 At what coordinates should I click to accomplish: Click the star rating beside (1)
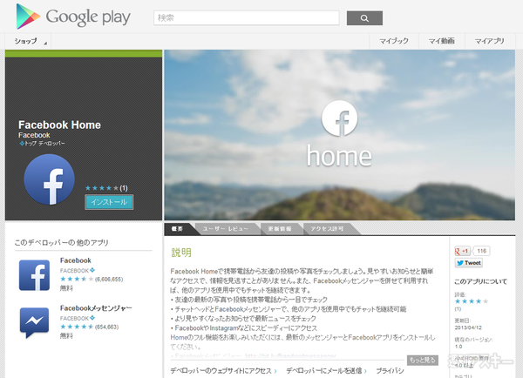click(x=102, y=188)
